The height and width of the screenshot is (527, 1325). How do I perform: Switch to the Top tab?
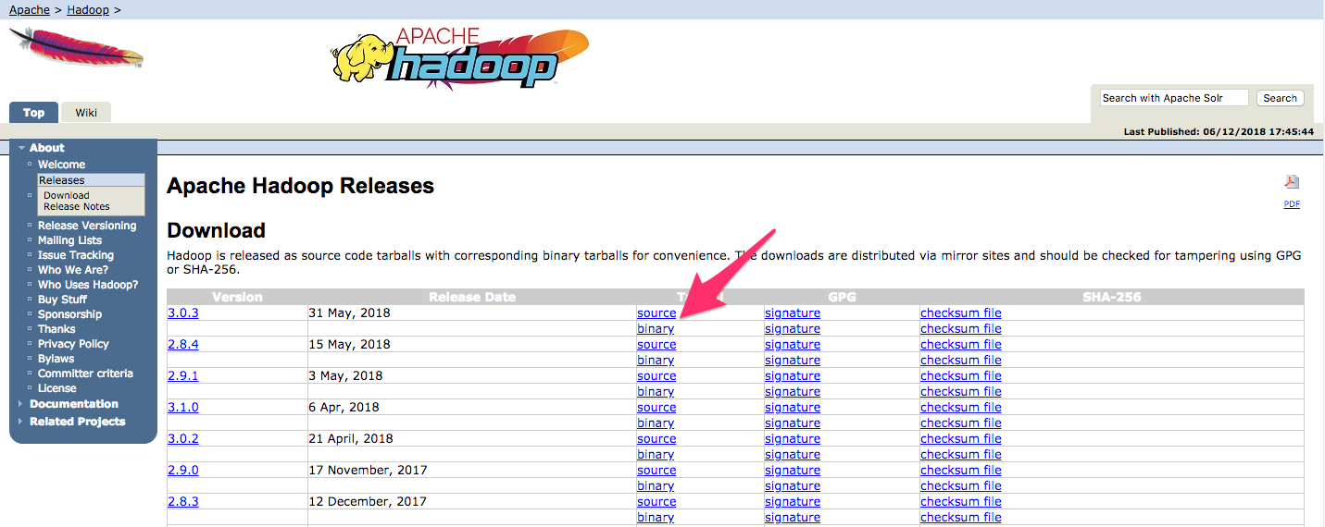33,113
